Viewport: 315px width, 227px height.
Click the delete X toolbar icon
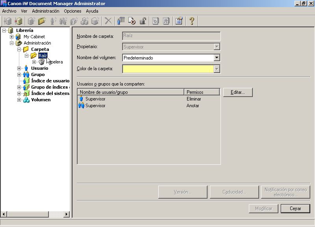click(x=108, y=21)
